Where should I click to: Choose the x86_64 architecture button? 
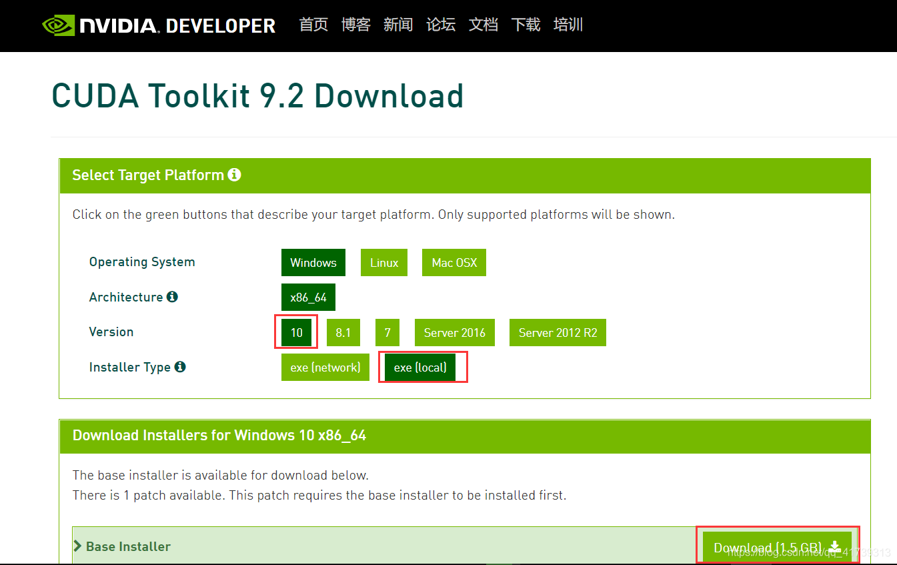coord(308,298)
